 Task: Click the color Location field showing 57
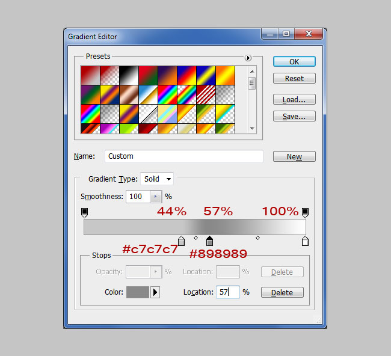pos(228,292)
